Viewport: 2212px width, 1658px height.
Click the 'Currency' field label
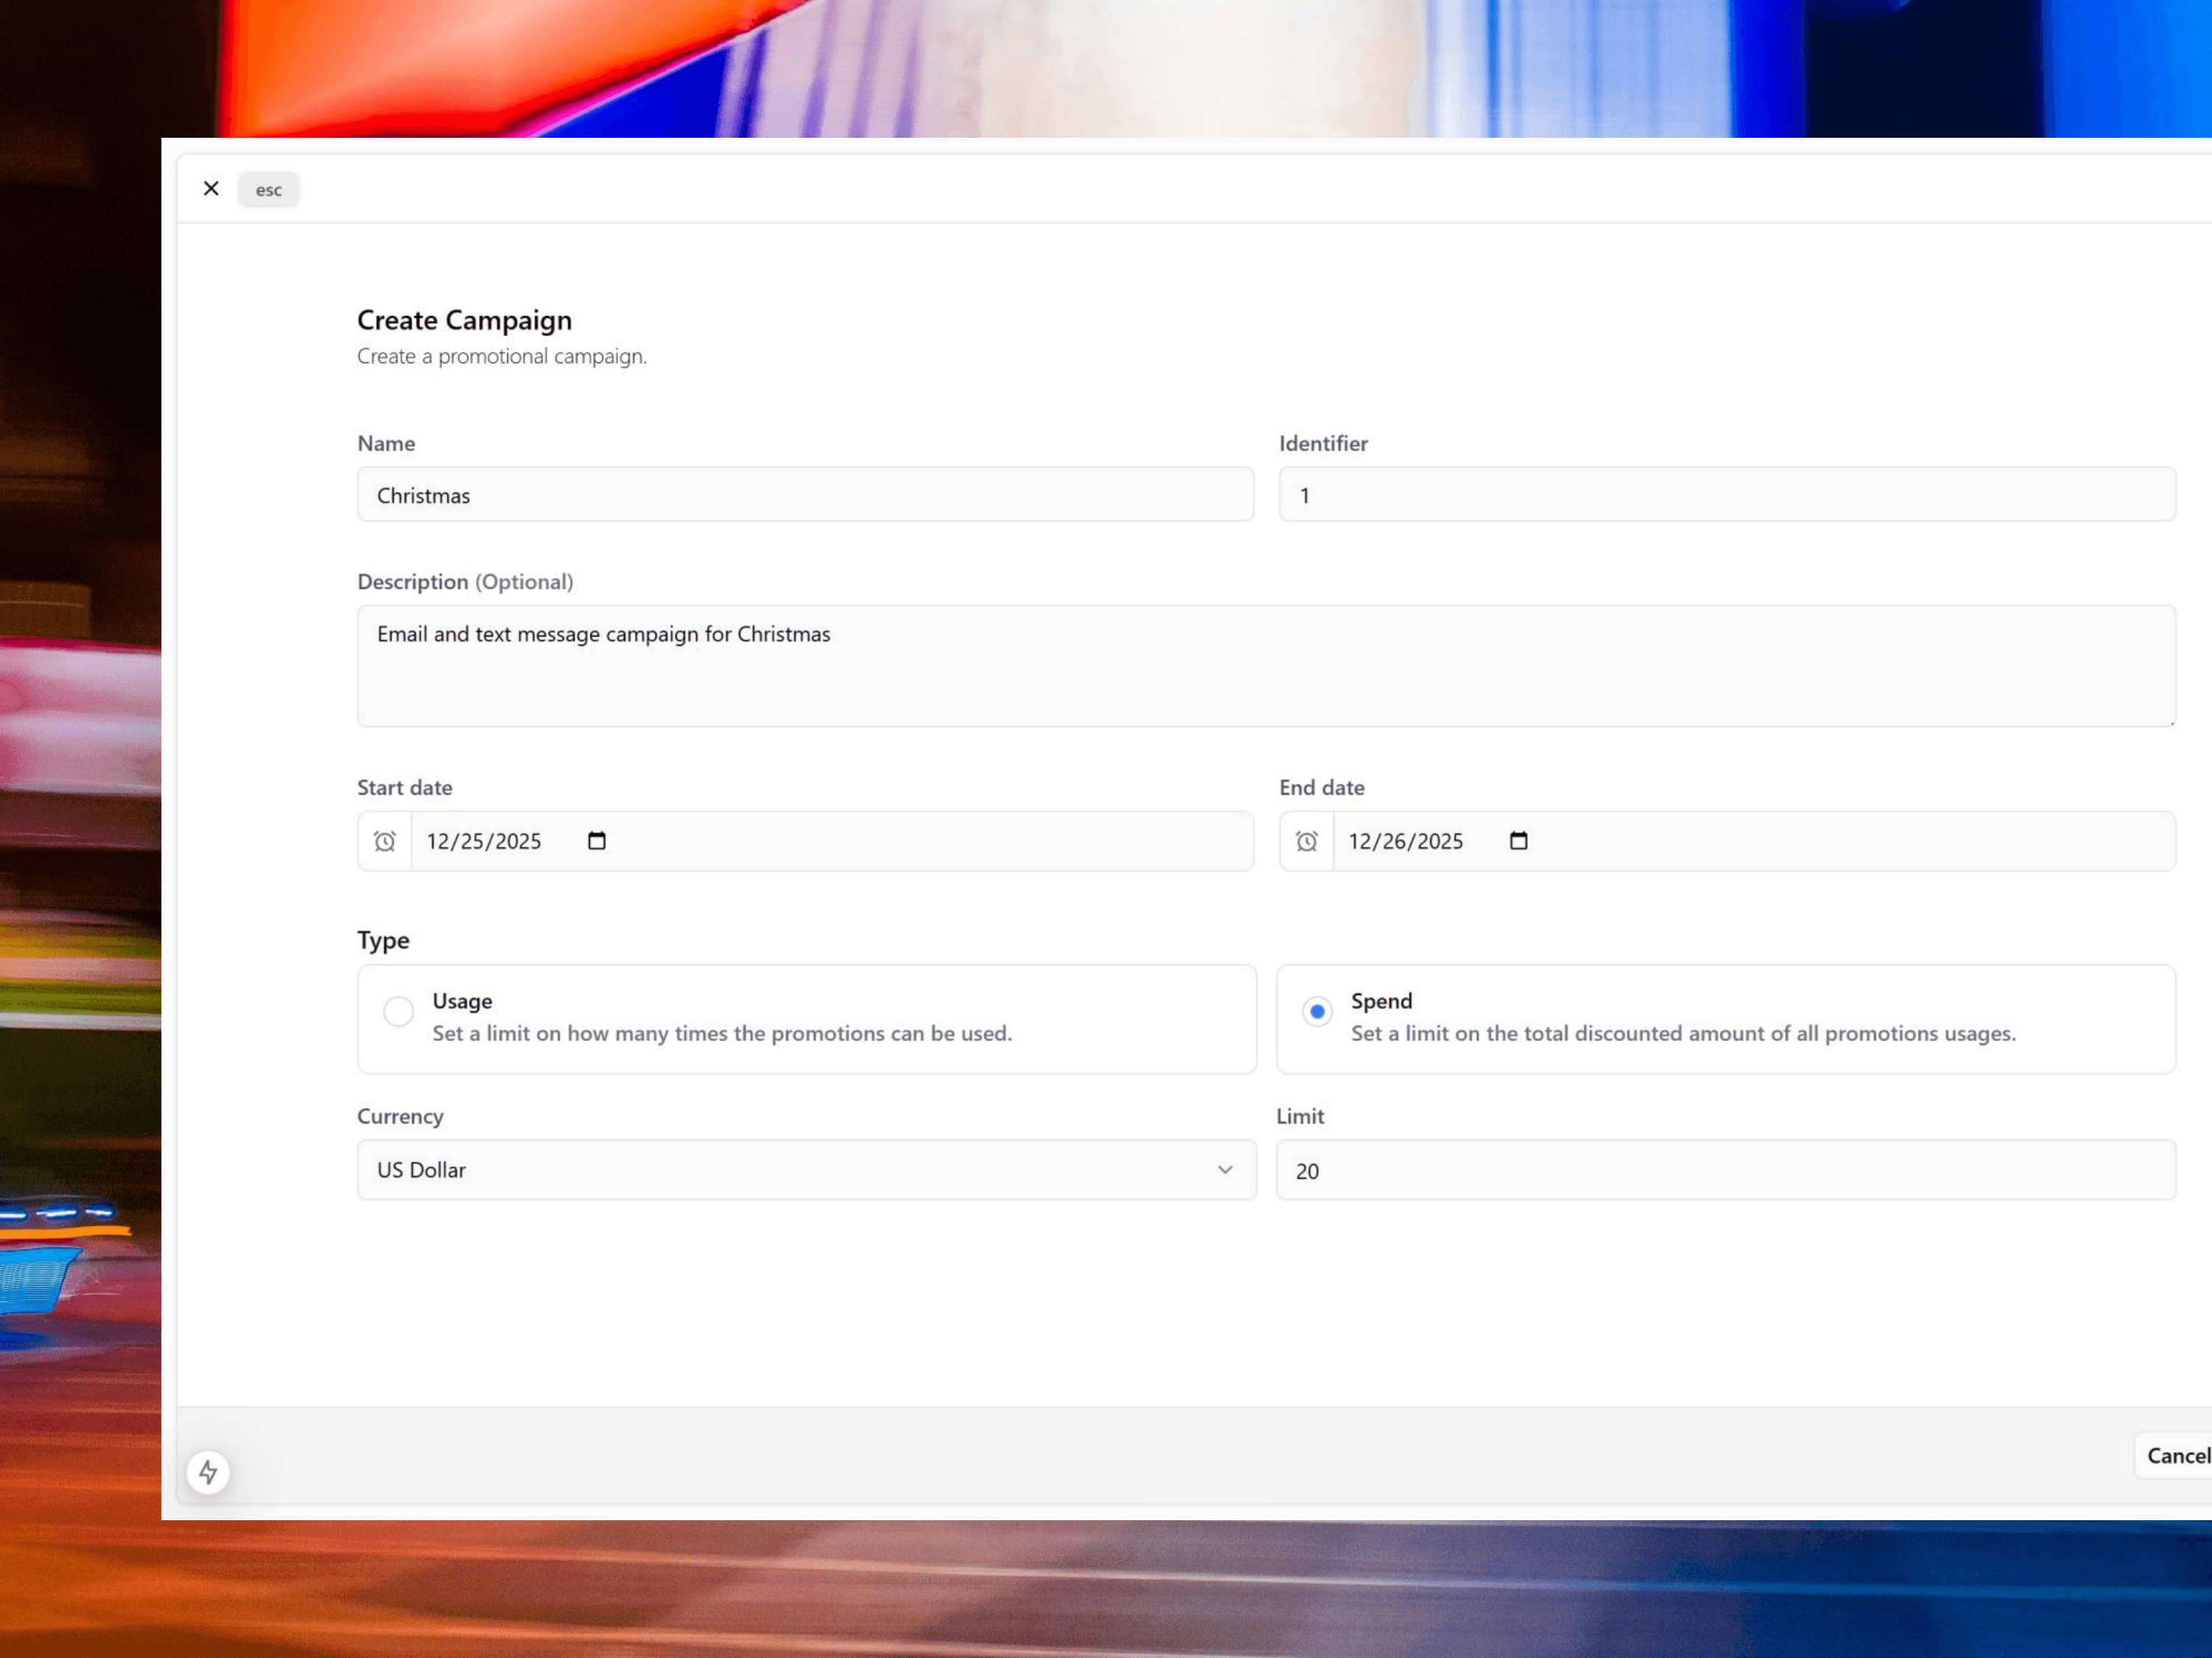point(400,1116)
